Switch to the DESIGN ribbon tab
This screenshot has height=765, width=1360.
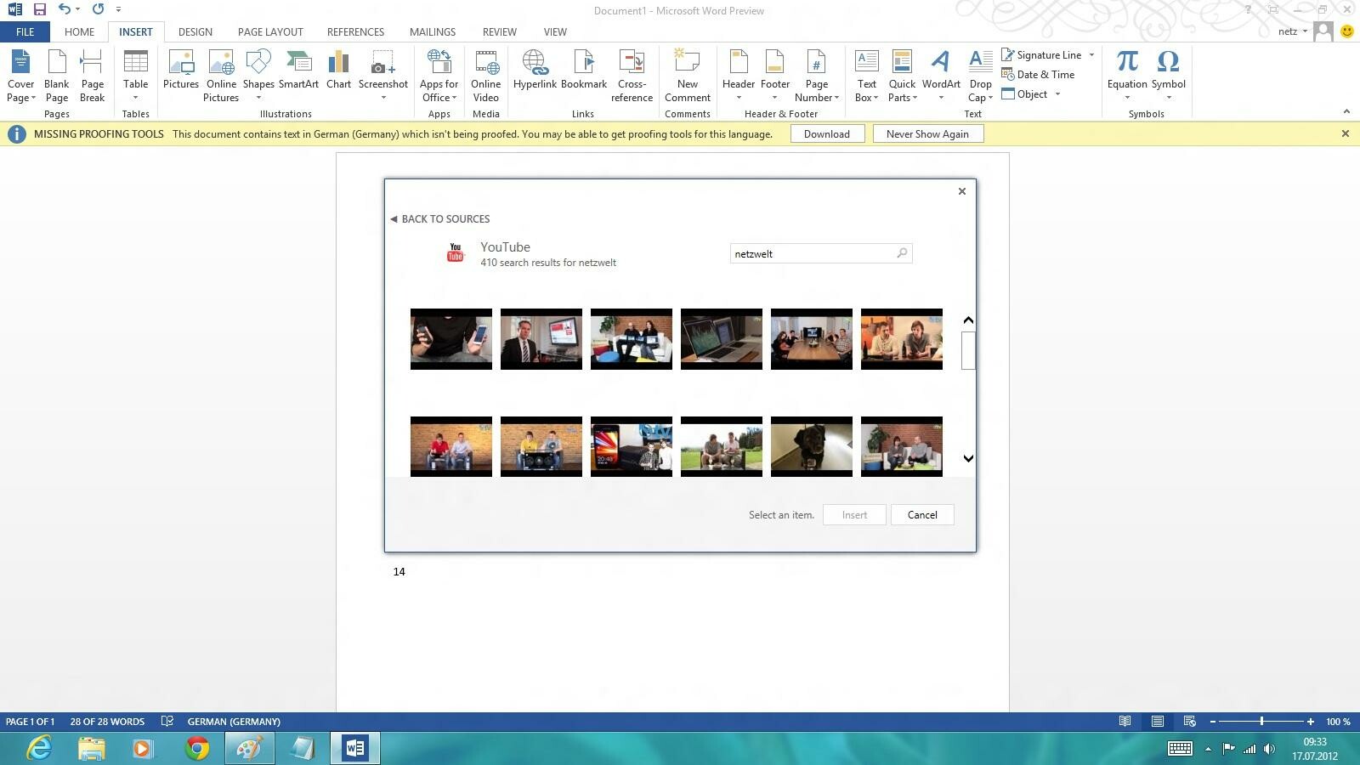(195, 31)
